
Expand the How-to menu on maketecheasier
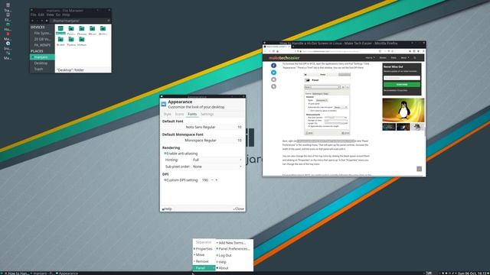pyautogui.click(x=370, y=58)
